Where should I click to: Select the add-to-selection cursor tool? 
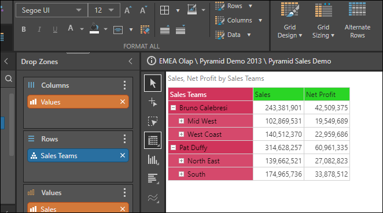153,102
